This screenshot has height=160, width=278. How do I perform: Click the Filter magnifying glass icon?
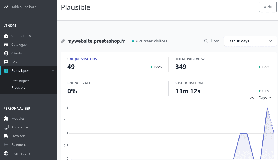[206, 41]
